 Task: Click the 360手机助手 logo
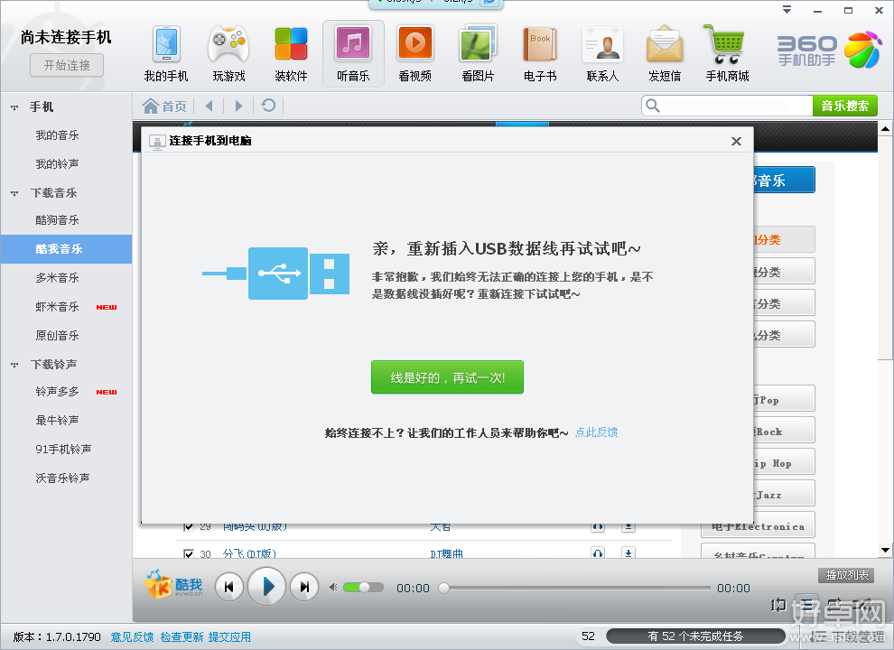(x=829, y=51)
